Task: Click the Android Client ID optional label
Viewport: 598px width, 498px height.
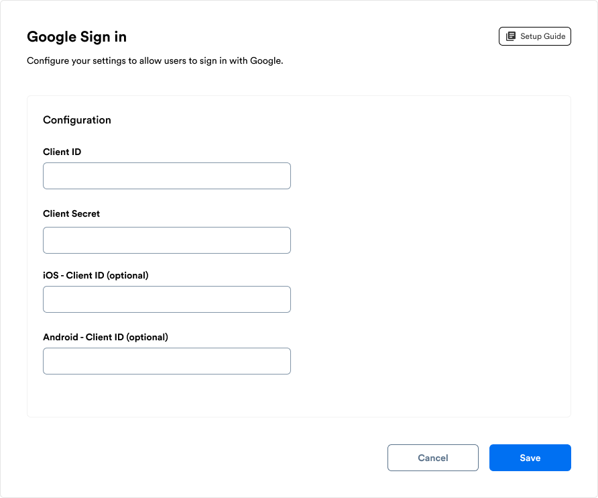Action: click(x=105, y=337)
